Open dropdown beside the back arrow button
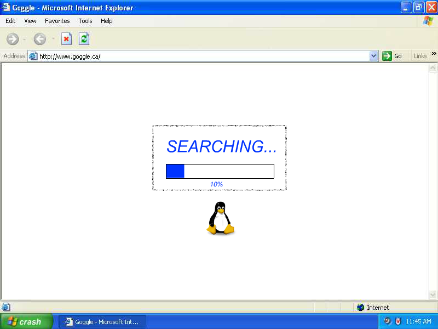Screen dimensions: 438x329 point(53,39)
